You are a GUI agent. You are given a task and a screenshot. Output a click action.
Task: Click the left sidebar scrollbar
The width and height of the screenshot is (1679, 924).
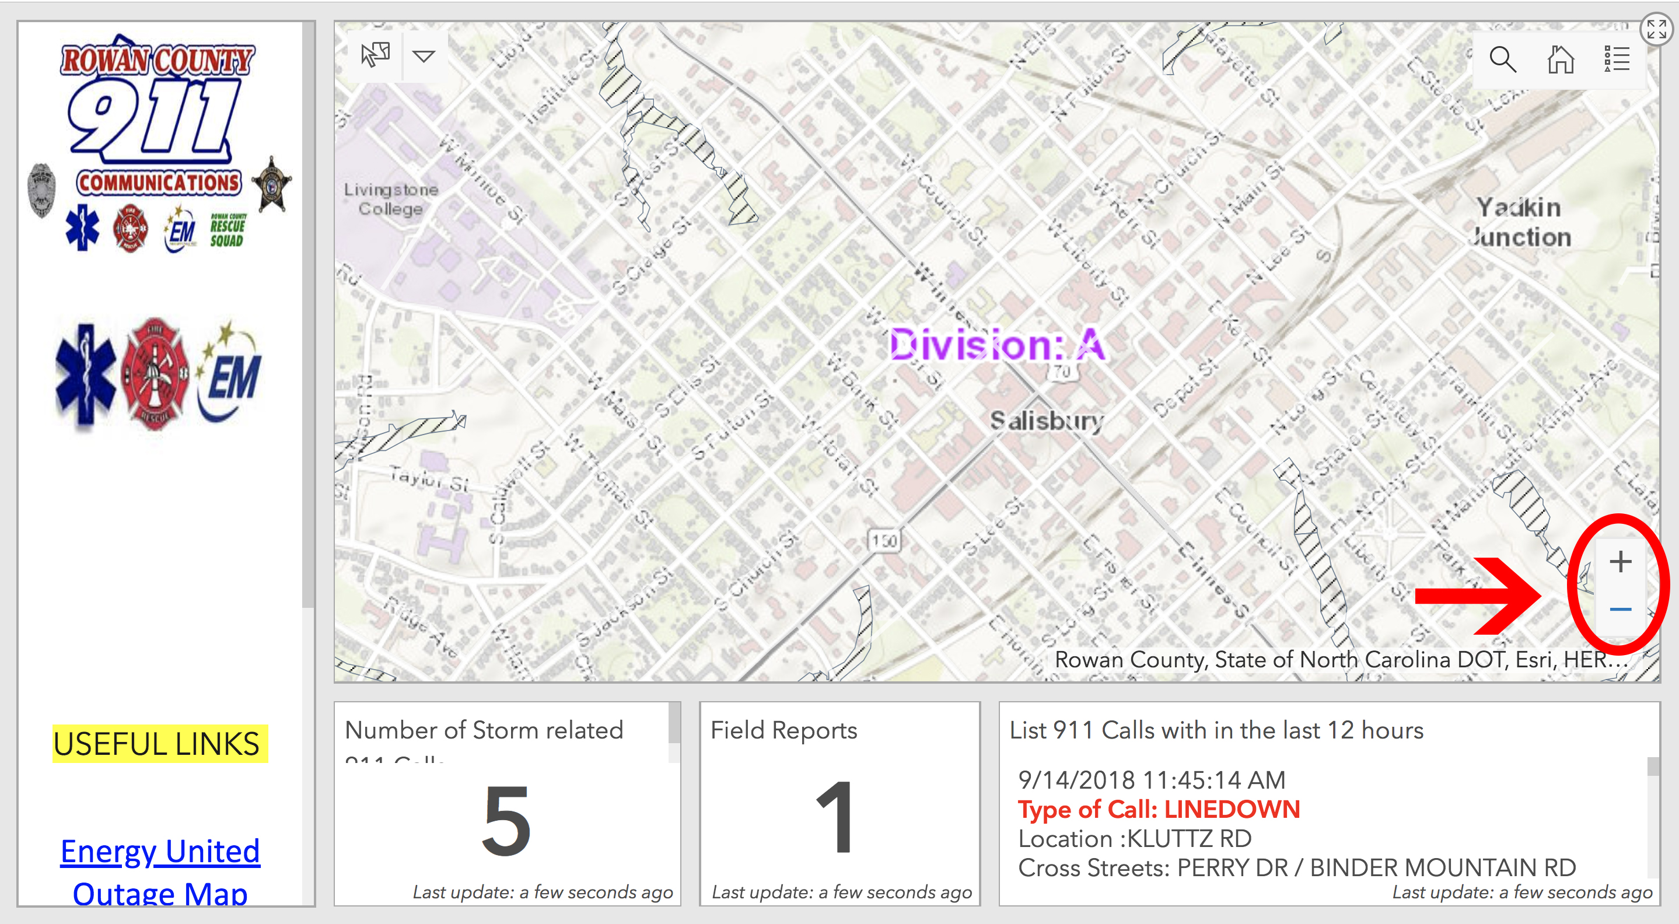308,313
